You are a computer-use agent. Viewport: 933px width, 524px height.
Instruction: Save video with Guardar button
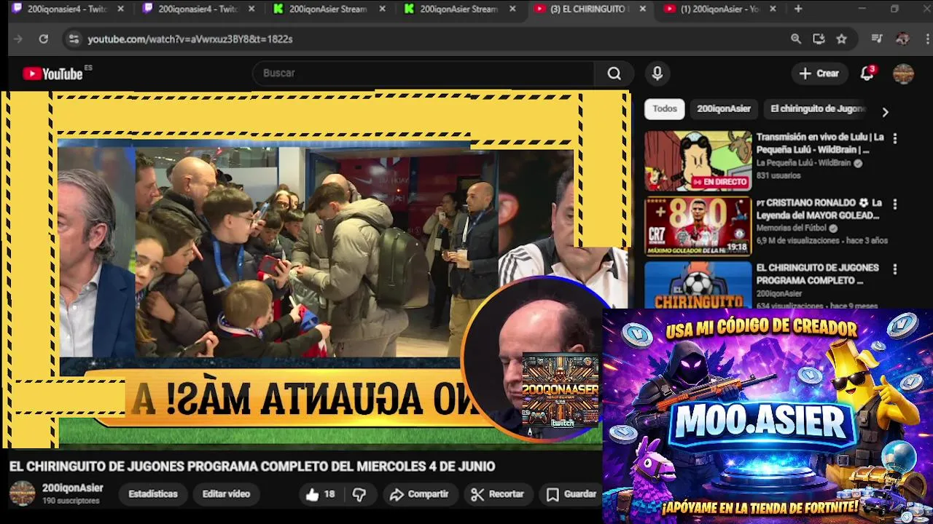click(571, 494)
